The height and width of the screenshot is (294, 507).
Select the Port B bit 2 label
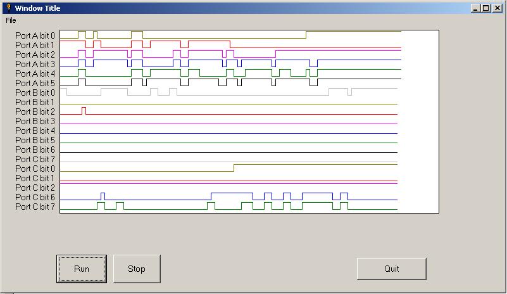click(x=35, y=112)
